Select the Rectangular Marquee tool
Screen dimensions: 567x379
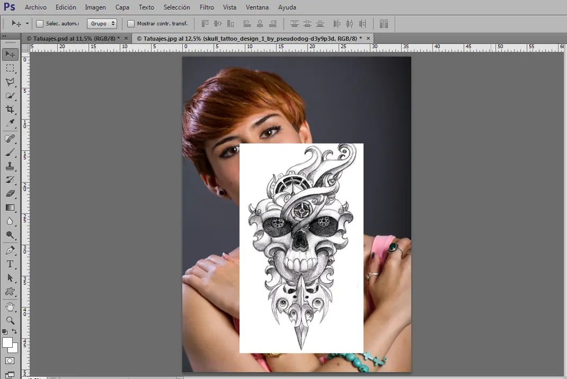tap(10, 68)
